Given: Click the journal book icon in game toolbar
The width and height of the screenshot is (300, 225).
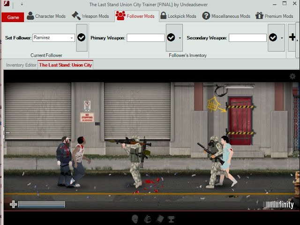Looking at the screenshot, I should [160, 219].
